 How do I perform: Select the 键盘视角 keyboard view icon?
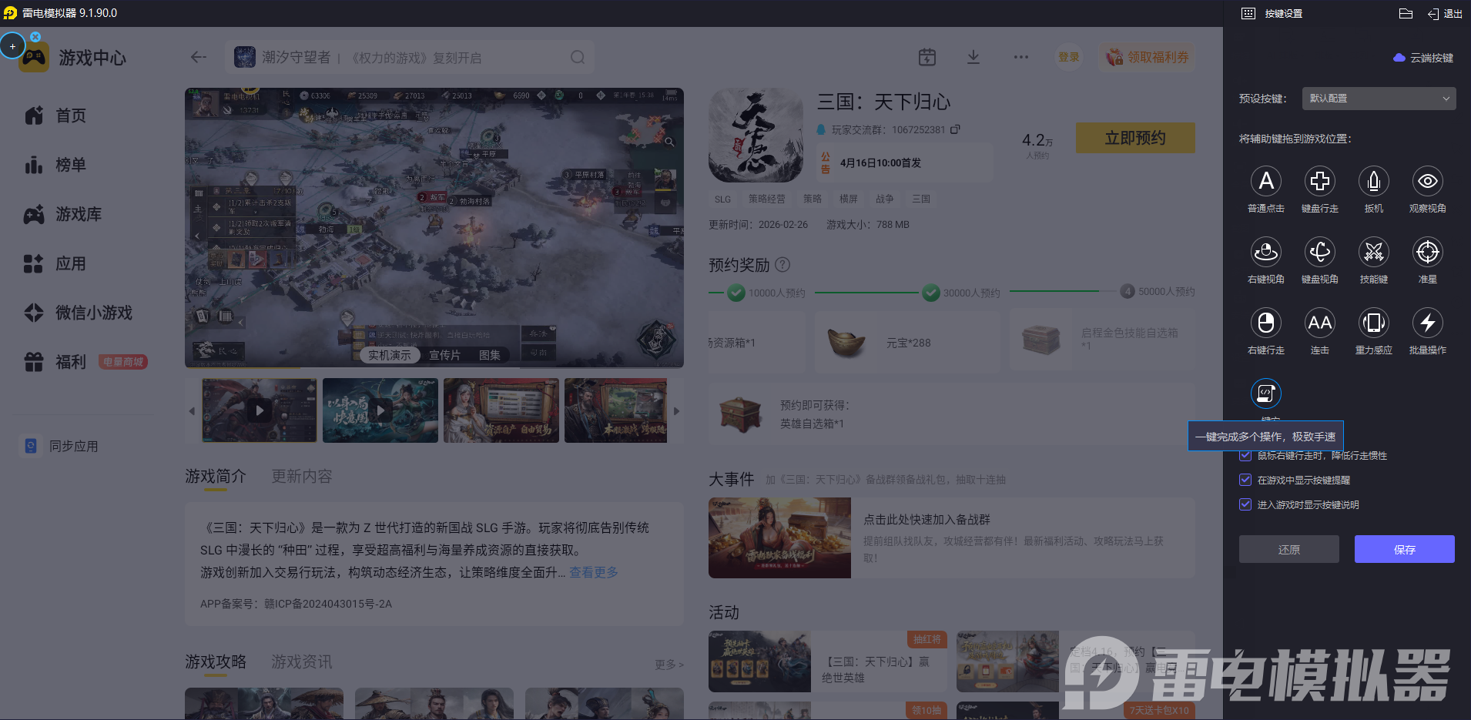[1319, 252]
